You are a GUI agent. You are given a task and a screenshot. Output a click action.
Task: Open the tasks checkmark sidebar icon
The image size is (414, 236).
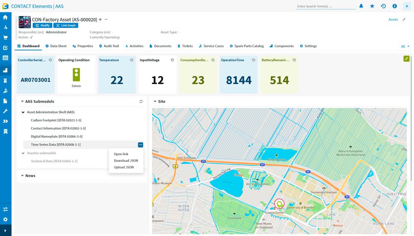(5, 48)
